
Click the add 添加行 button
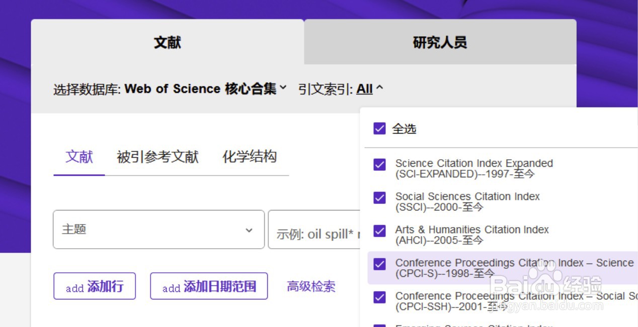[95, 286]
